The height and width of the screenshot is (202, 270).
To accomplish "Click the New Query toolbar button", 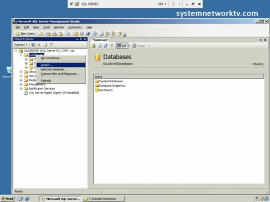I will coord(25,34).
